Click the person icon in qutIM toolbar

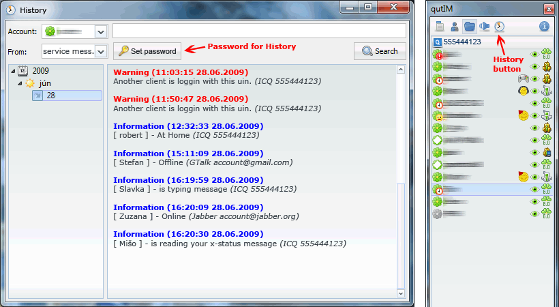pyautogui.click(x=454, y=27)
